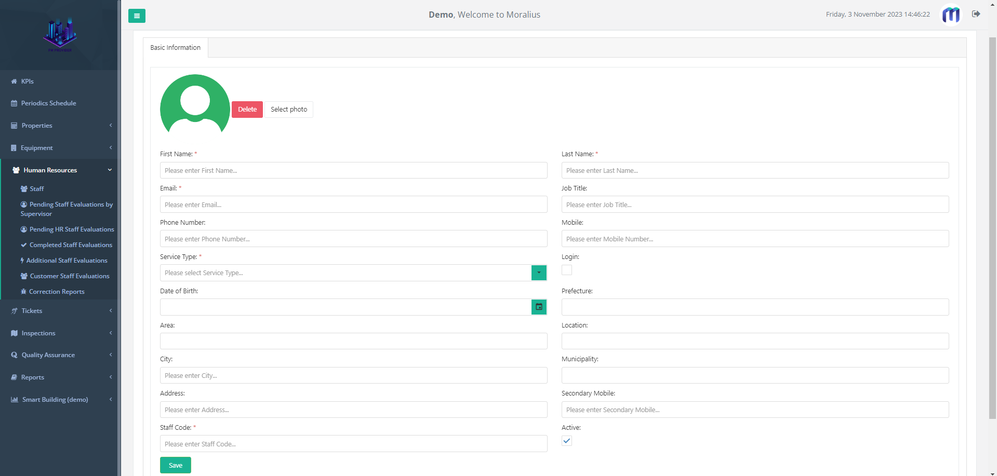The width and height of the screenshot is (997, 476).
Task: Click into the First Name field
Action: (354, 170)
